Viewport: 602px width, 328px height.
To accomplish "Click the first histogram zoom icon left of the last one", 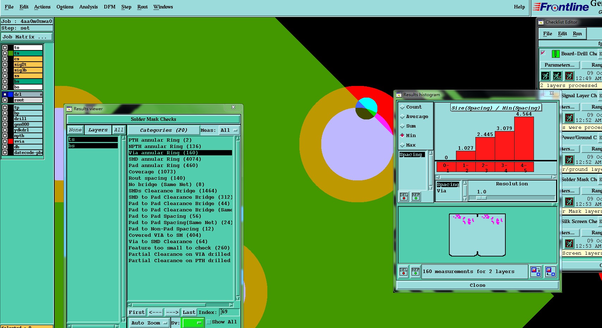I will pyautogui.click(x=536, y=272).
